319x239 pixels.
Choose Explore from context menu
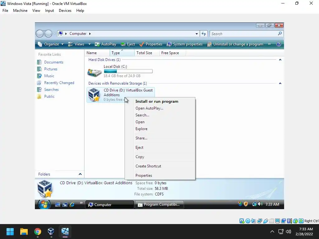(x=141, y=129)
